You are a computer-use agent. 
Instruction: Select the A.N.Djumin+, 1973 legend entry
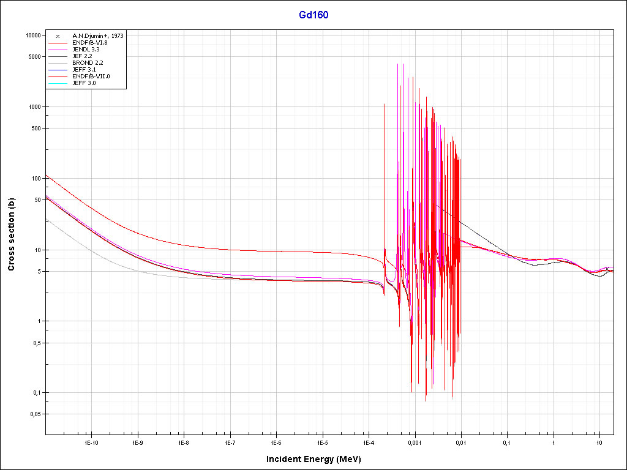97,36
